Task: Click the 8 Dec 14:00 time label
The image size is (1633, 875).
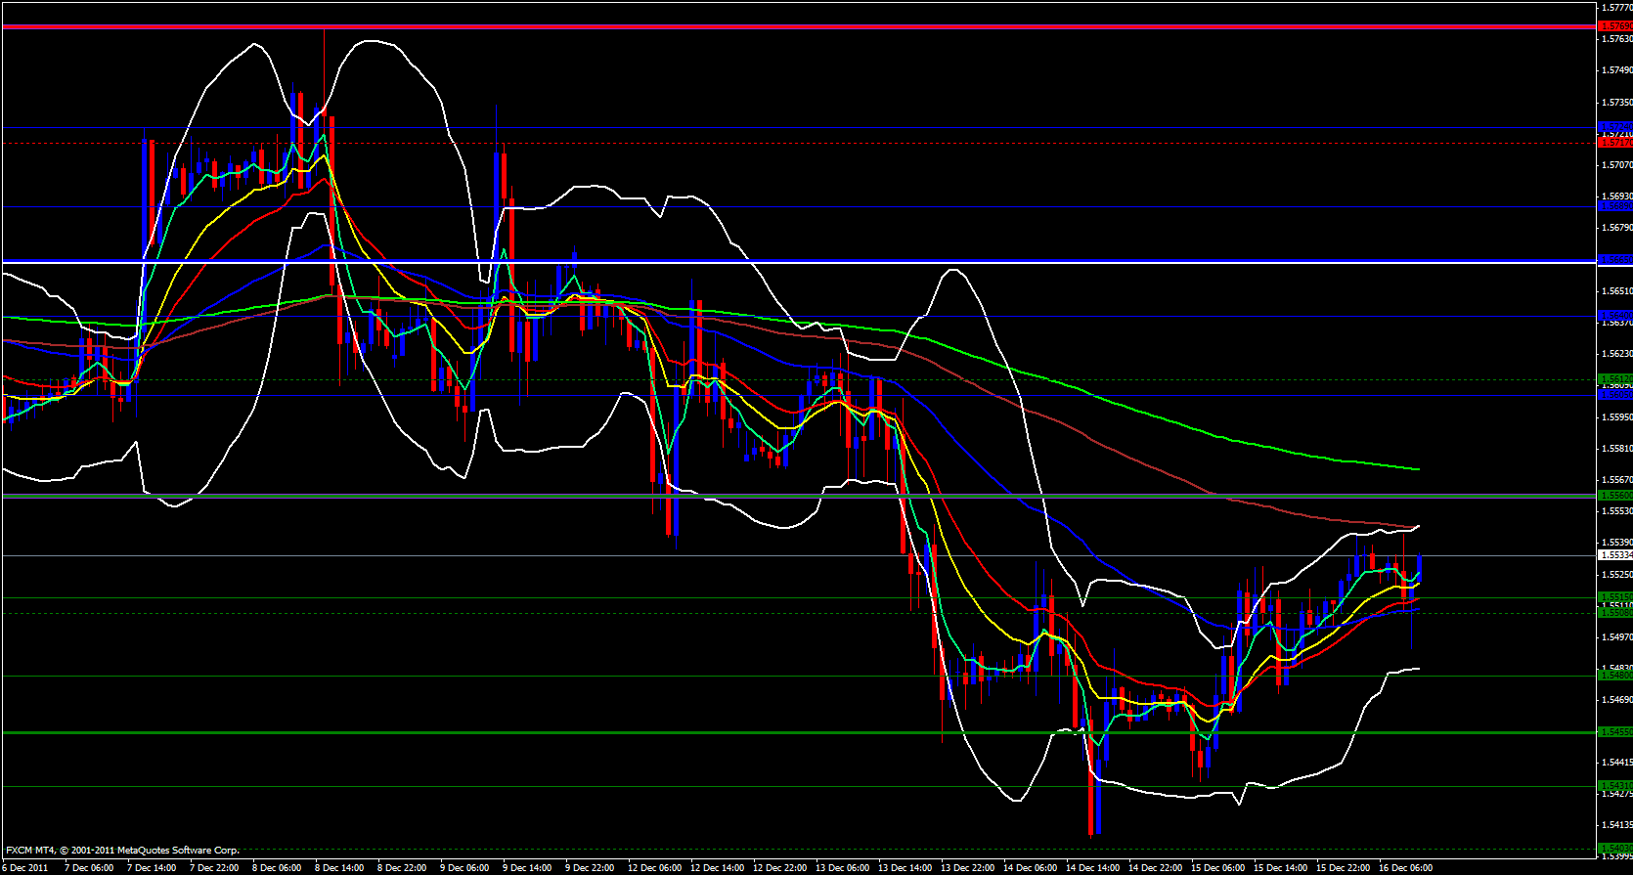Action: click(x=339, y=867)
